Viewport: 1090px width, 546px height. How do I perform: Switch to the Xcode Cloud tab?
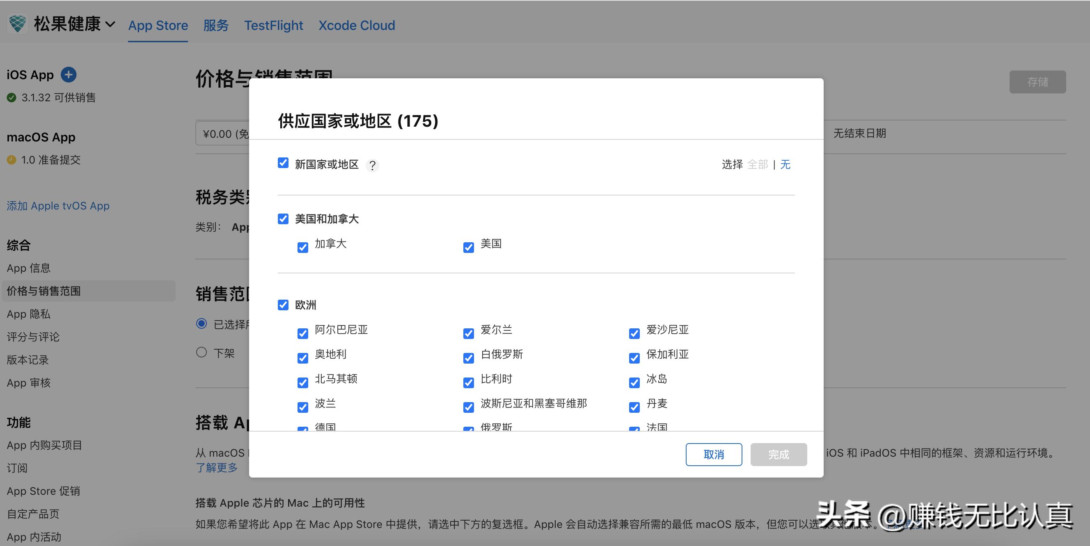[356, 25]
